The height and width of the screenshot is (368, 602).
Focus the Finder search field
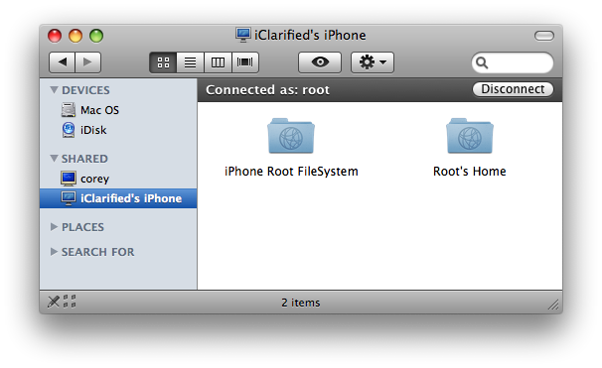click(513, 62)
